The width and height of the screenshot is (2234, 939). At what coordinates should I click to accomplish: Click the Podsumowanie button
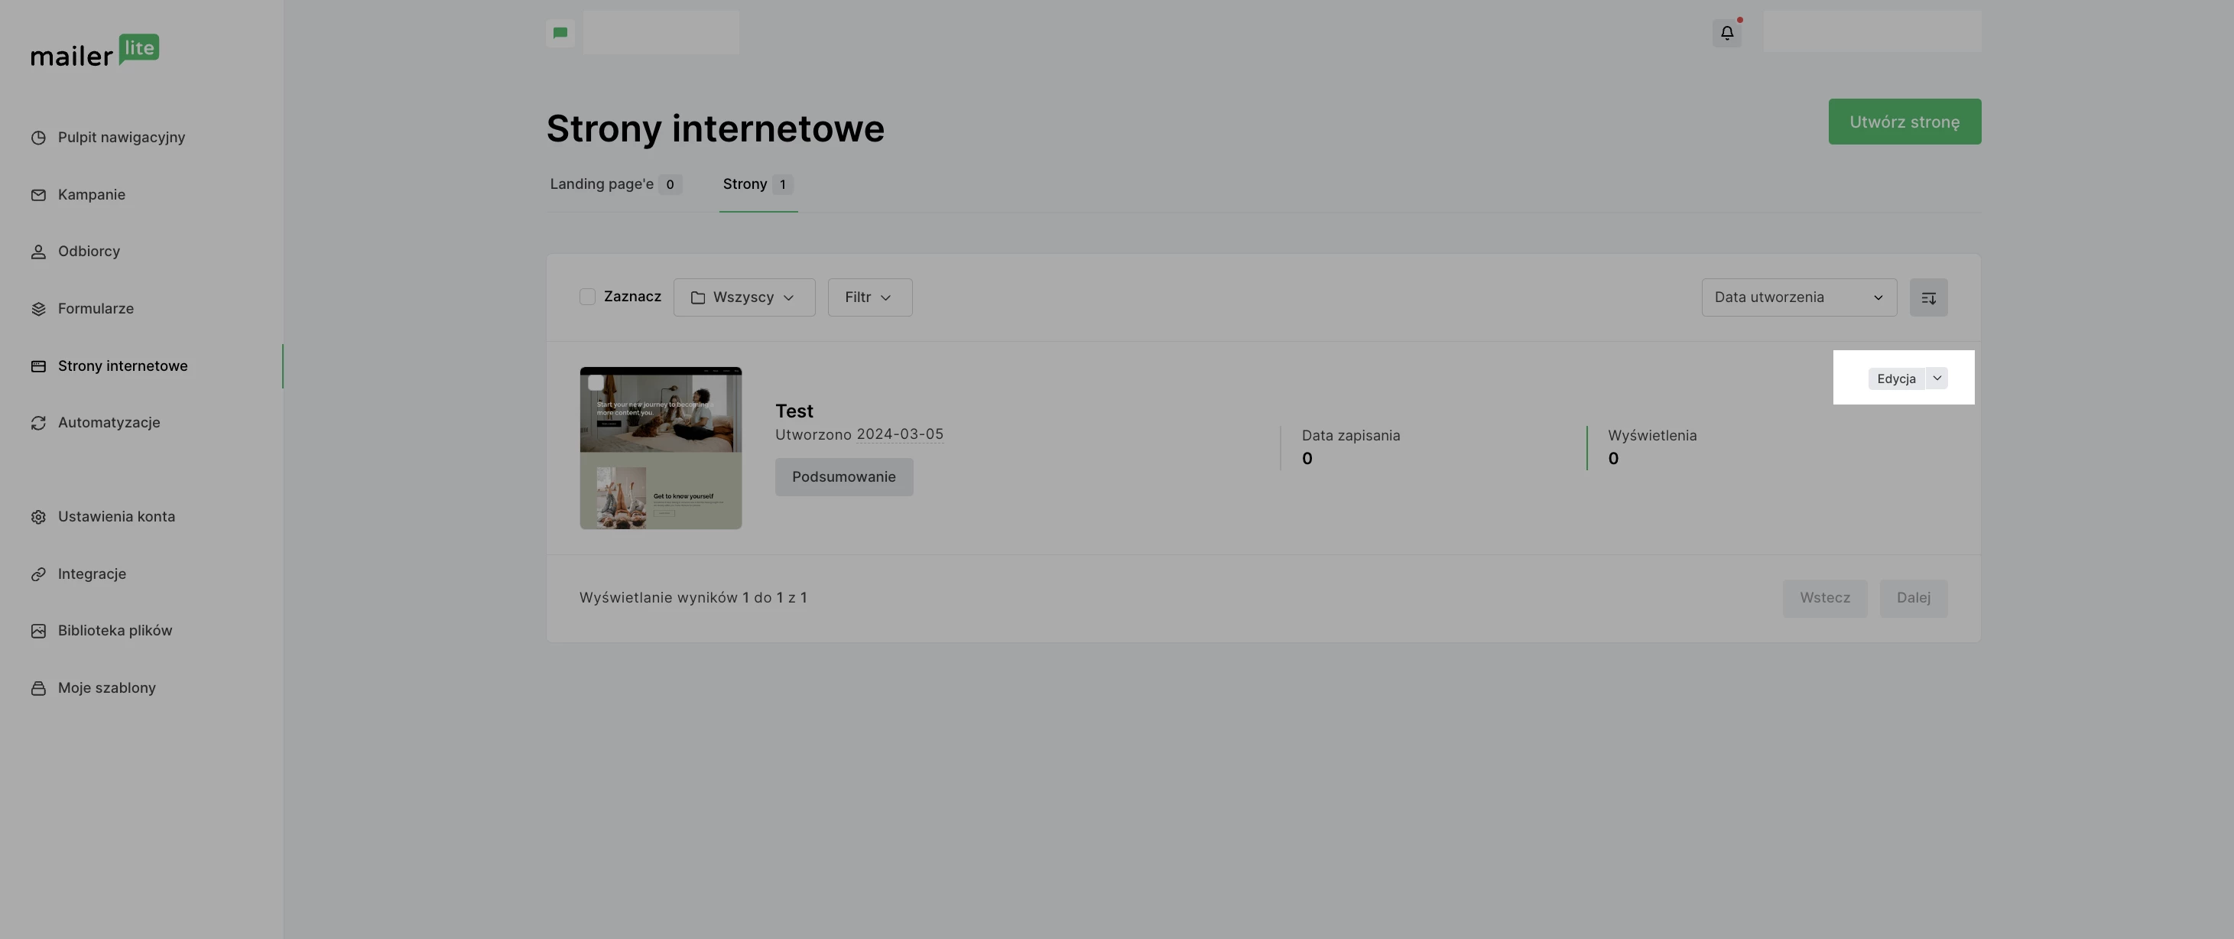(x=843, y=477)
